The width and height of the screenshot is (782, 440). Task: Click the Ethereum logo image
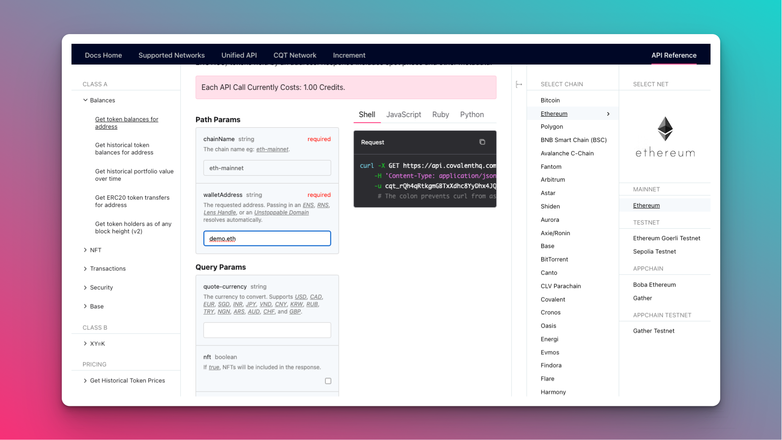point(665,137)
